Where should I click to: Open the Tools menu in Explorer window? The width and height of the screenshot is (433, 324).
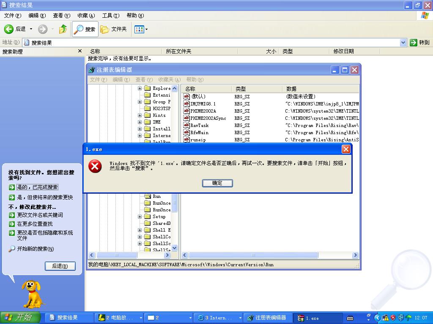(111, 16)
